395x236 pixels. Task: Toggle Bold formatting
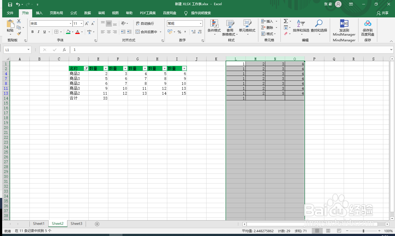point(32,32)
